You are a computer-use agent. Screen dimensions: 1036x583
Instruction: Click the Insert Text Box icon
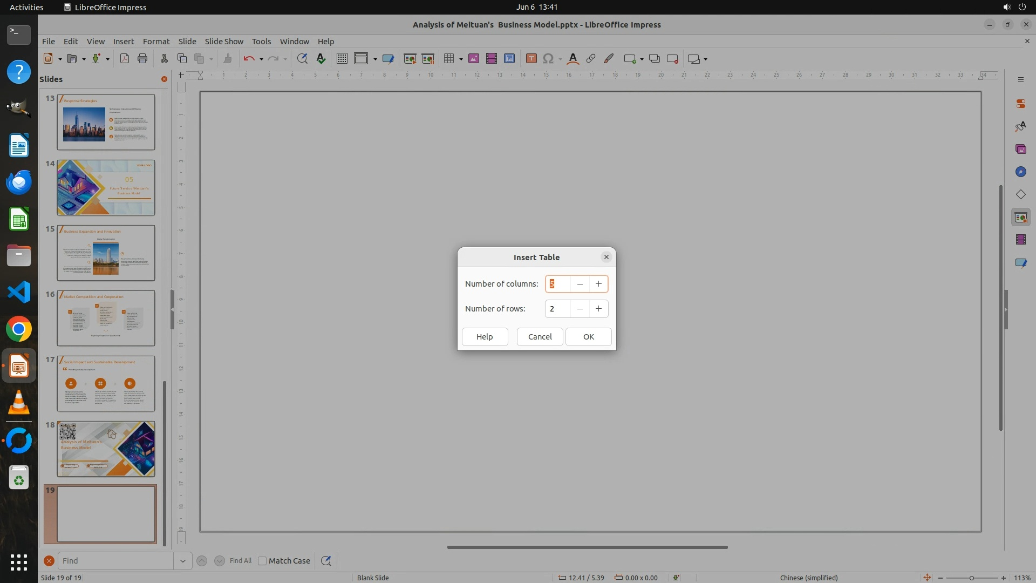(x=531, y=59)
